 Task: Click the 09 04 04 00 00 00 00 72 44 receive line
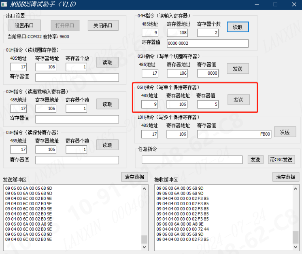coord(183,229)
